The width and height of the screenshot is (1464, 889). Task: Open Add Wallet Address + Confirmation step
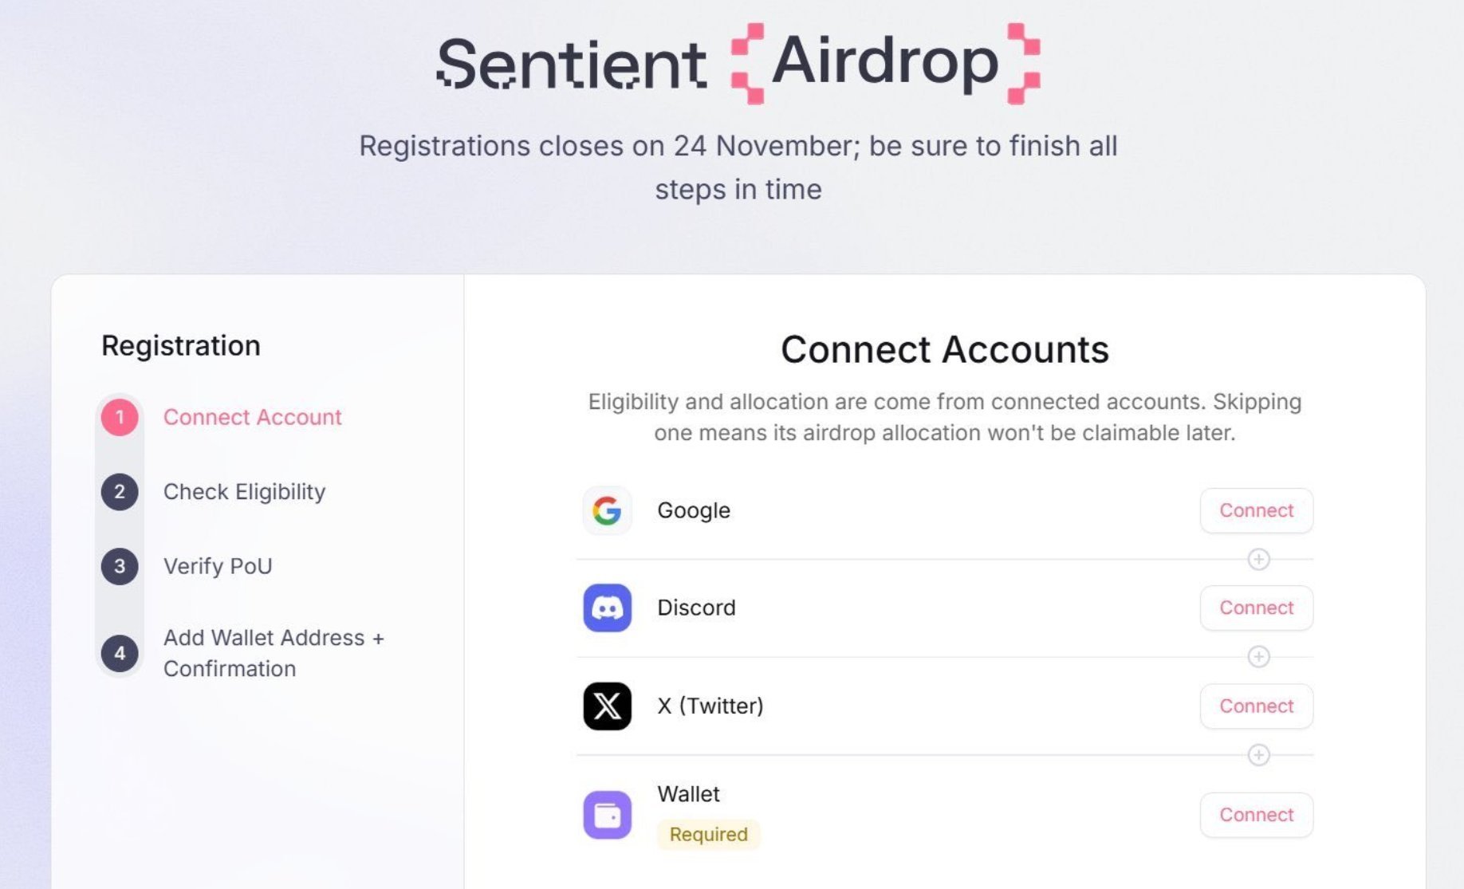coord(274,653)
